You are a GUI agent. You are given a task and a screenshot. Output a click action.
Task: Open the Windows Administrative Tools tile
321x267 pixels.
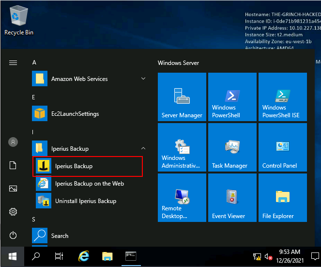(x=182, y=147)
